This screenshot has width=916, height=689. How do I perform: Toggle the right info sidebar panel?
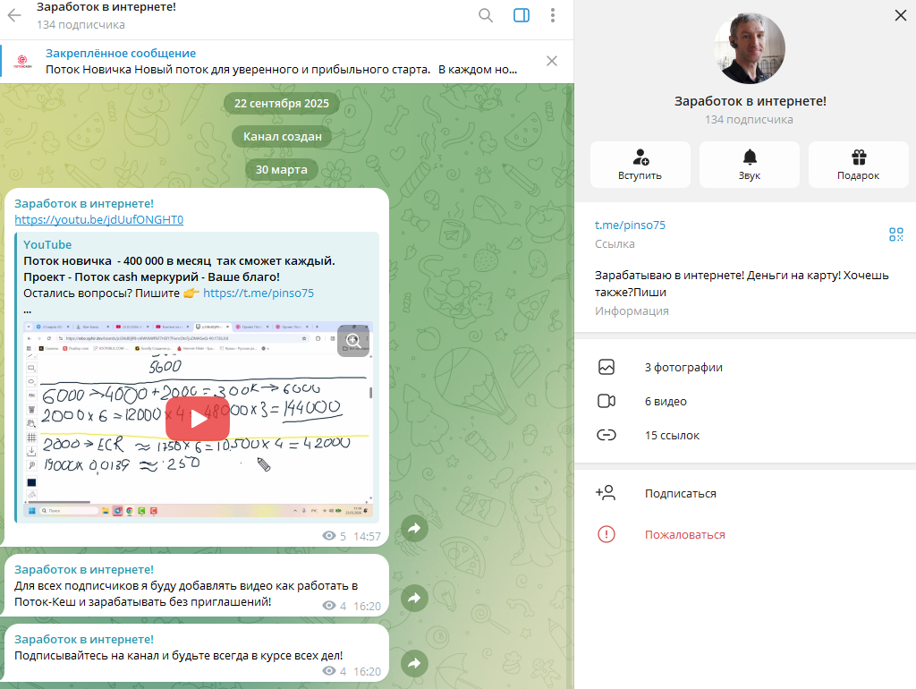522,15
